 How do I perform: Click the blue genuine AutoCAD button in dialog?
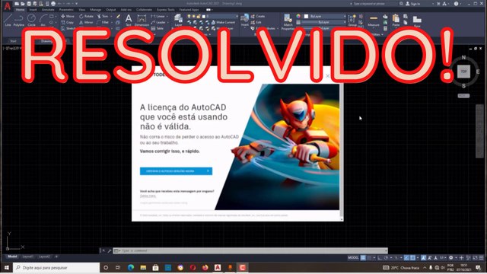[x=176, y=171]
